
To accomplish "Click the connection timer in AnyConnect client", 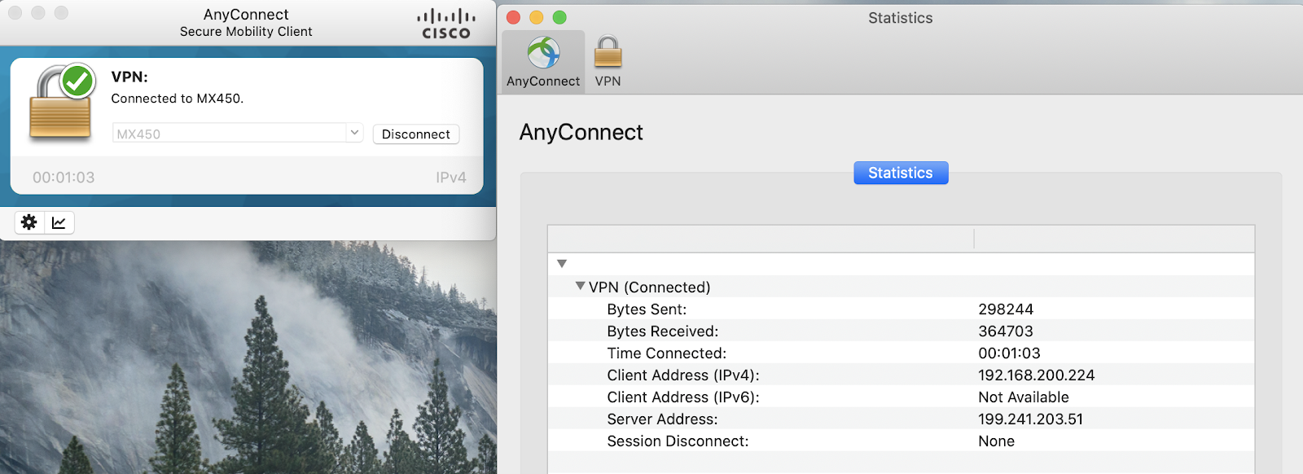I will (x=64, y=178).
